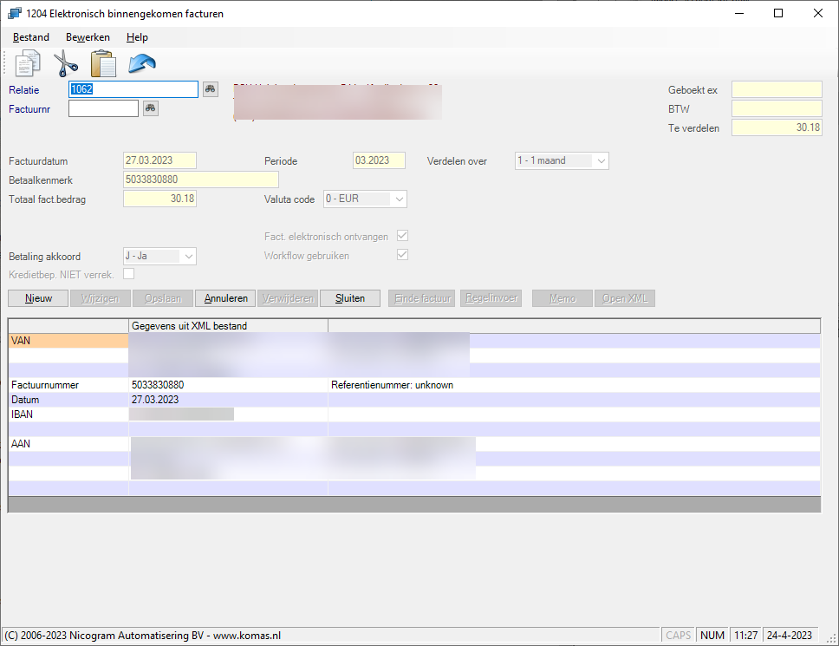This screenshot has width=839, height=646.
Task: Minimize the 1204 facturen window
Action: 739,13
